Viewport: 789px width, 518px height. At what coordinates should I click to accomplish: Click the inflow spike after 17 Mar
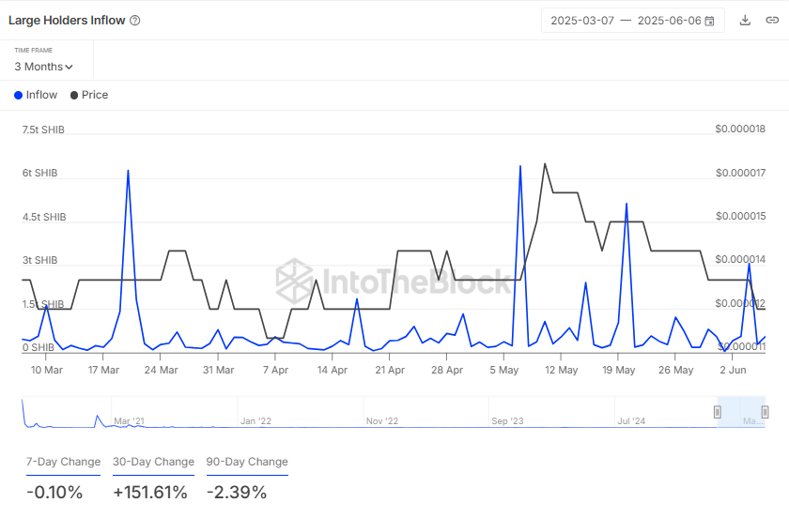coord(128,171)
